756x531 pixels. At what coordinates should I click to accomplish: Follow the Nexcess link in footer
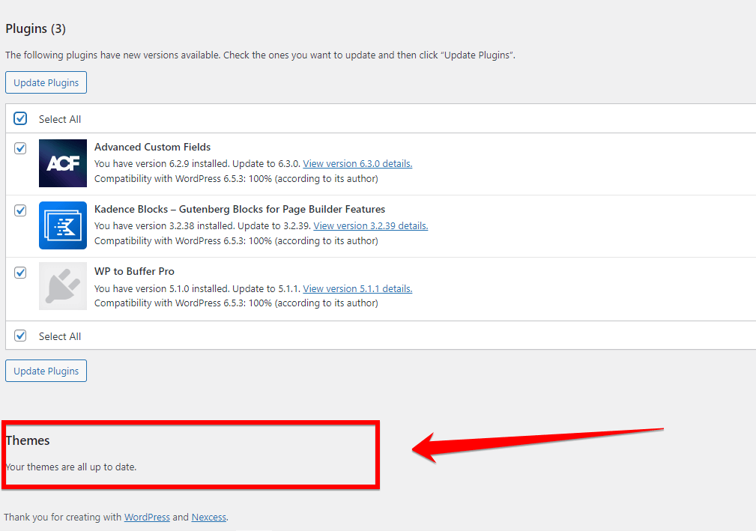tap(209, 517)
